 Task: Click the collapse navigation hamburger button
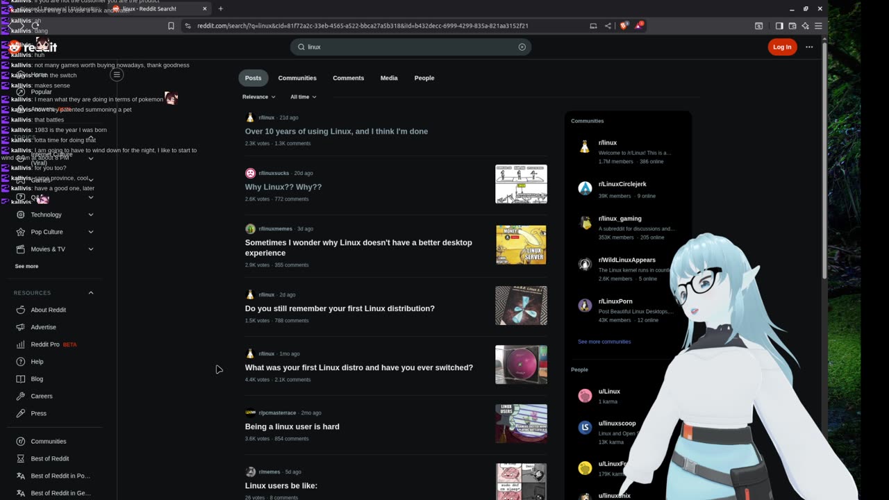117,74
